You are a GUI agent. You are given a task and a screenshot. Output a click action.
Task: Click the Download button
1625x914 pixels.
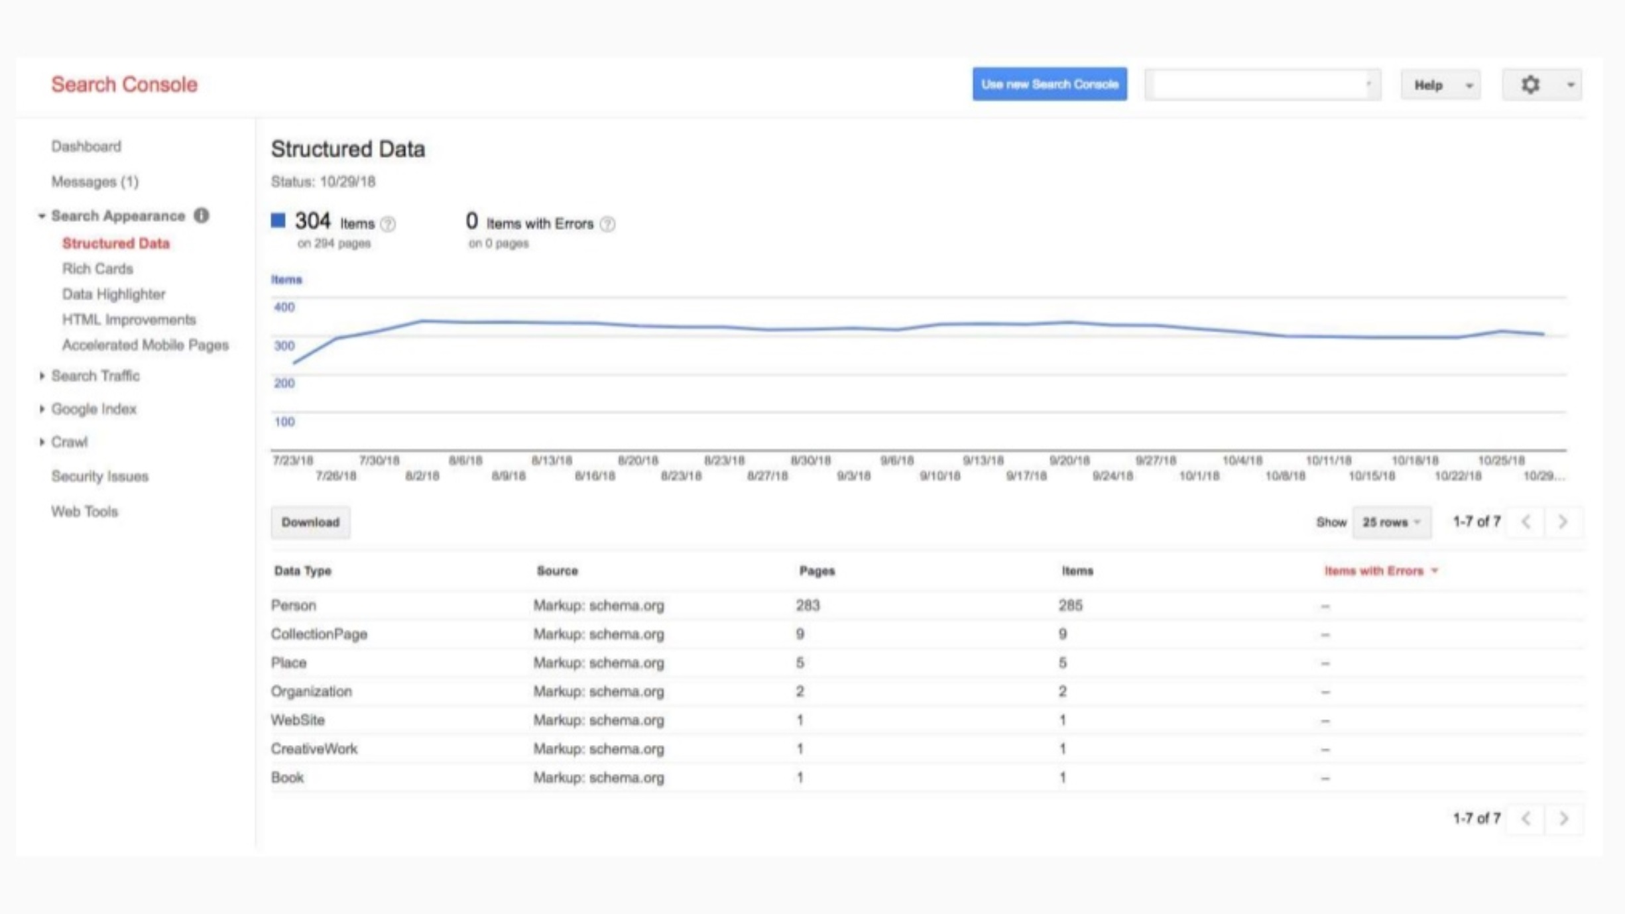310,522
